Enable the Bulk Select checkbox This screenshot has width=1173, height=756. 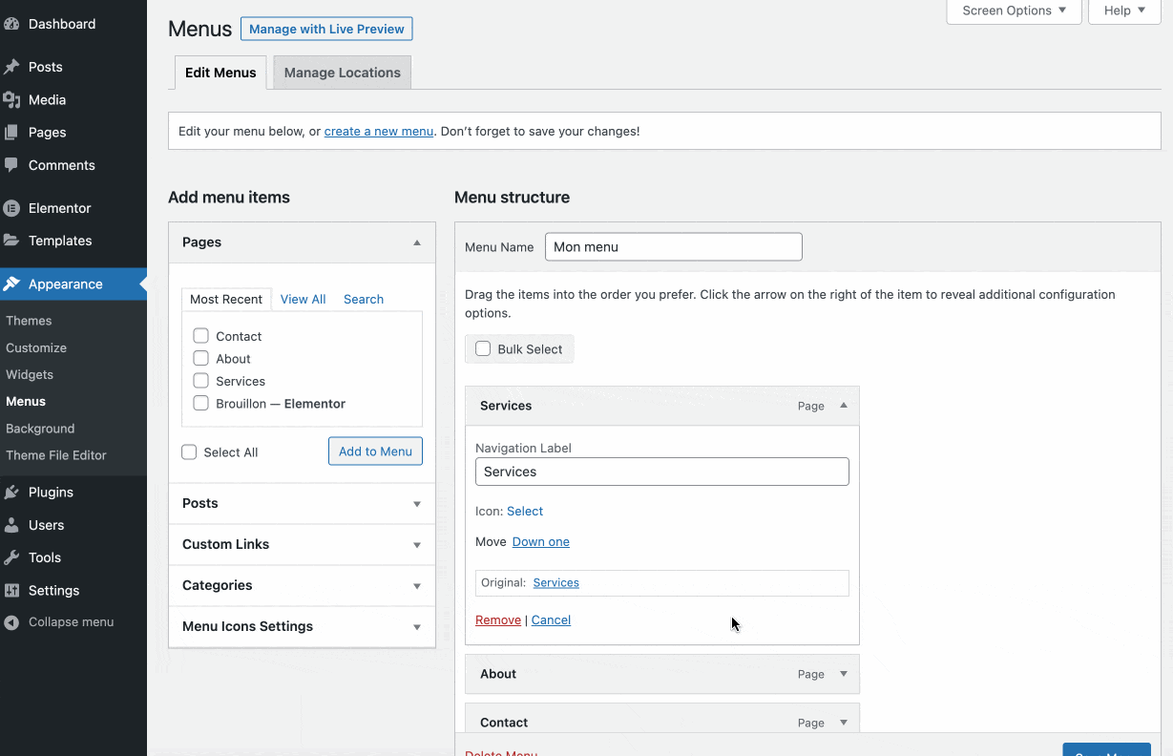click(483, 348)
